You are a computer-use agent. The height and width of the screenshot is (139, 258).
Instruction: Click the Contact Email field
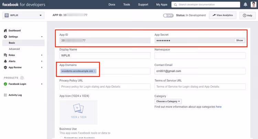[x=200, y=71]
